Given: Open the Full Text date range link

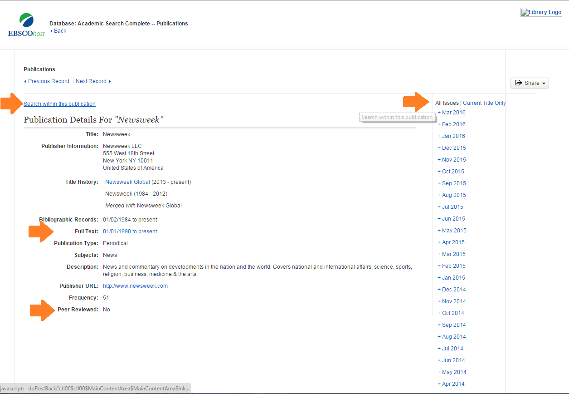Looking at the screenshot, I should (130, 231).
